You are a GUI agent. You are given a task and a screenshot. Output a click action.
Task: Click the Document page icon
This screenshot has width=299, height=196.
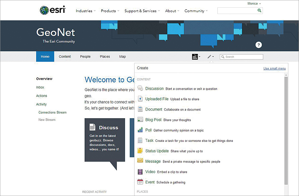[140, 109]
